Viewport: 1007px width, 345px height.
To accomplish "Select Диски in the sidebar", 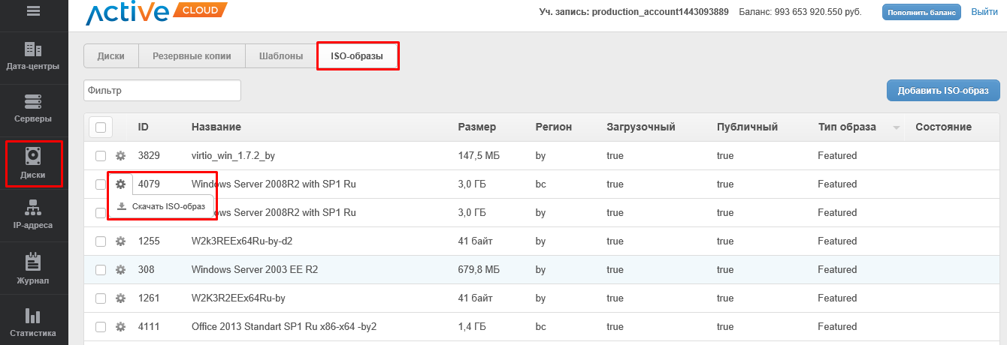I will point(33,164).
